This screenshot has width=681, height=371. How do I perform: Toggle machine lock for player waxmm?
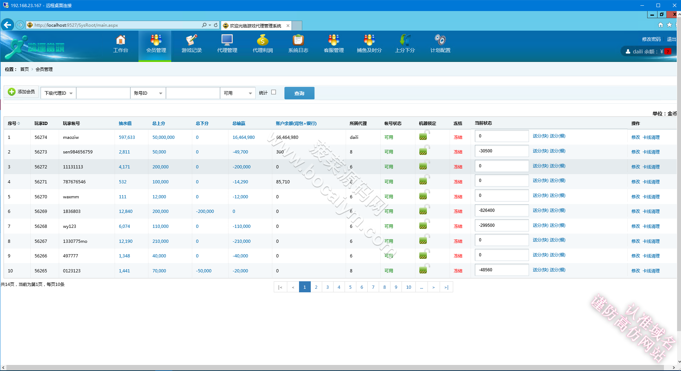pos(424,195)
